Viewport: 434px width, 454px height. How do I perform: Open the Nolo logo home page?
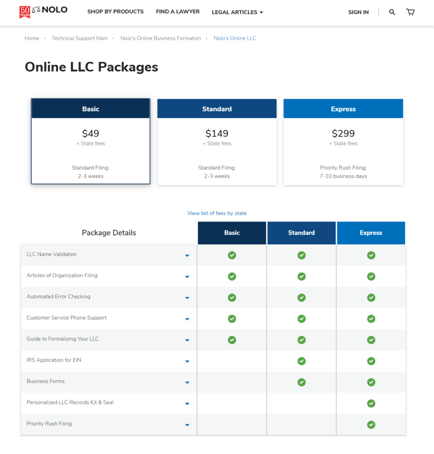click(43, 12)
